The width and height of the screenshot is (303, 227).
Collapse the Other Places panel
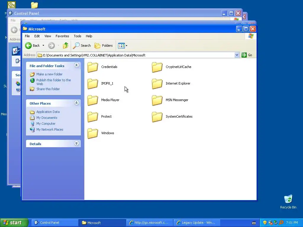click(x=77, y=103)
